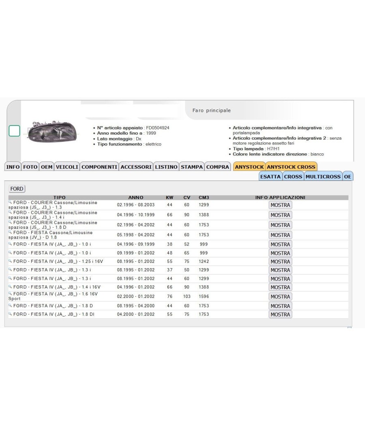
Task: Click MOSTRA for Courier 1.3 row
Action: [x=280, y=205]
